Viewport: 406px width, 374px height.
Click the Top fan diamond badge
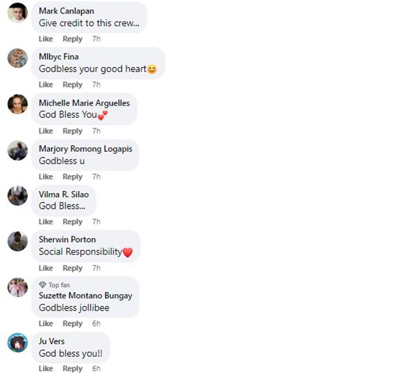click(42, 285)
